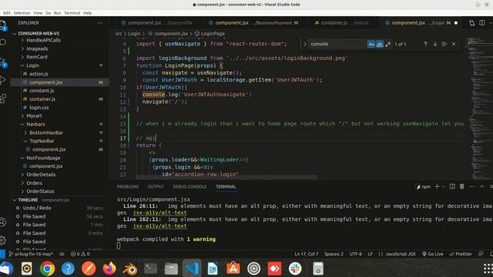Open errors and warnings status indicator
This screenshot has height=277, width=493.
click(x=80, y=254)
